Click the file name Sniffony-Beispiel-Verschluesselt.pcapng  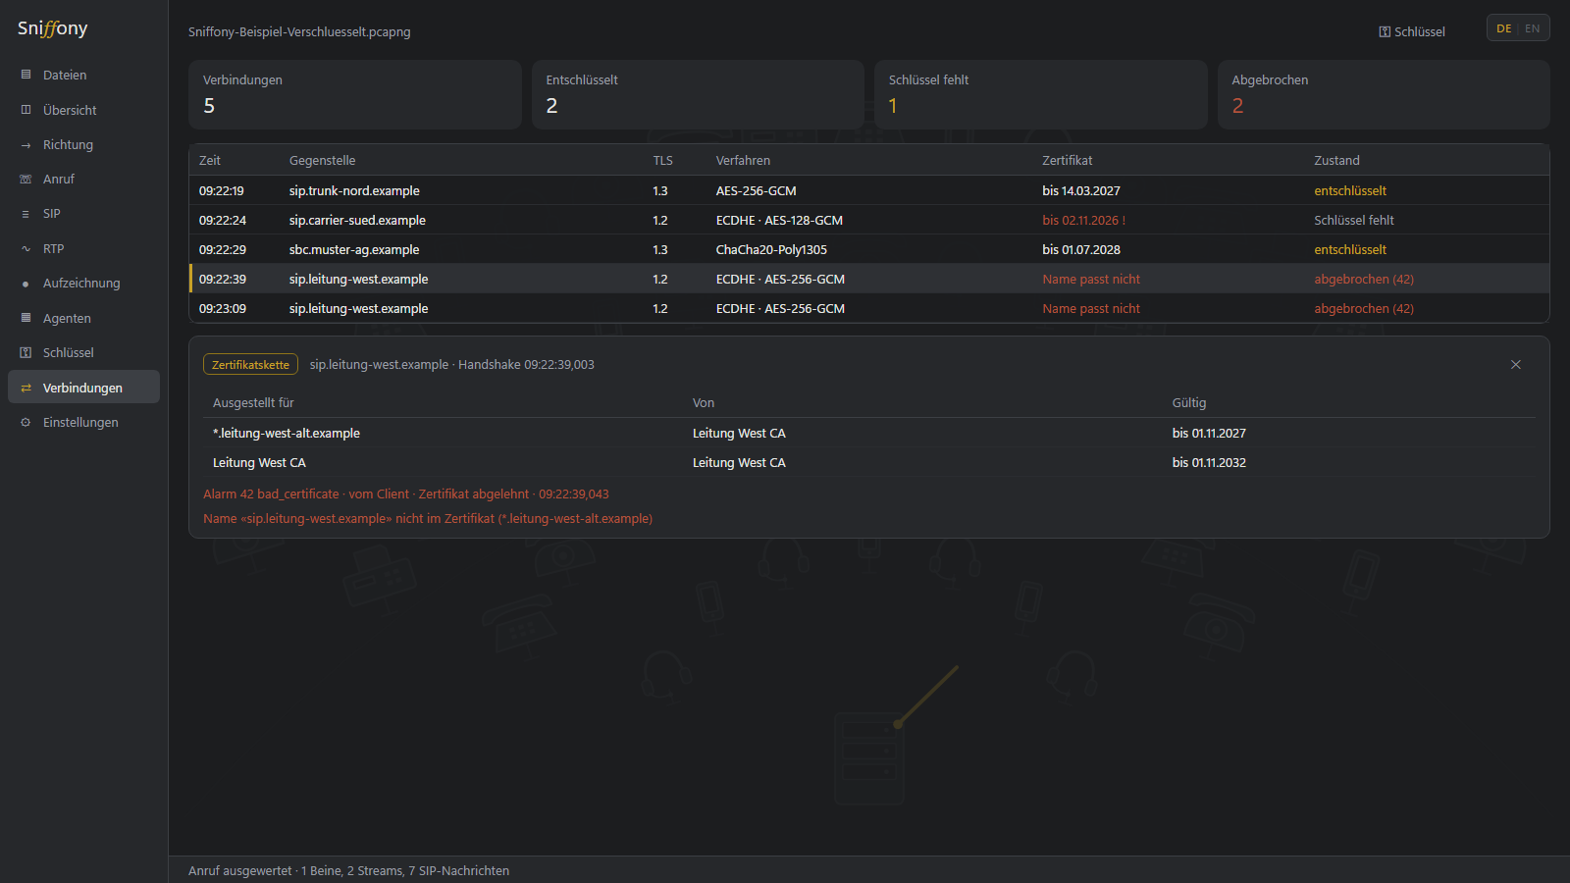[299, 32]
